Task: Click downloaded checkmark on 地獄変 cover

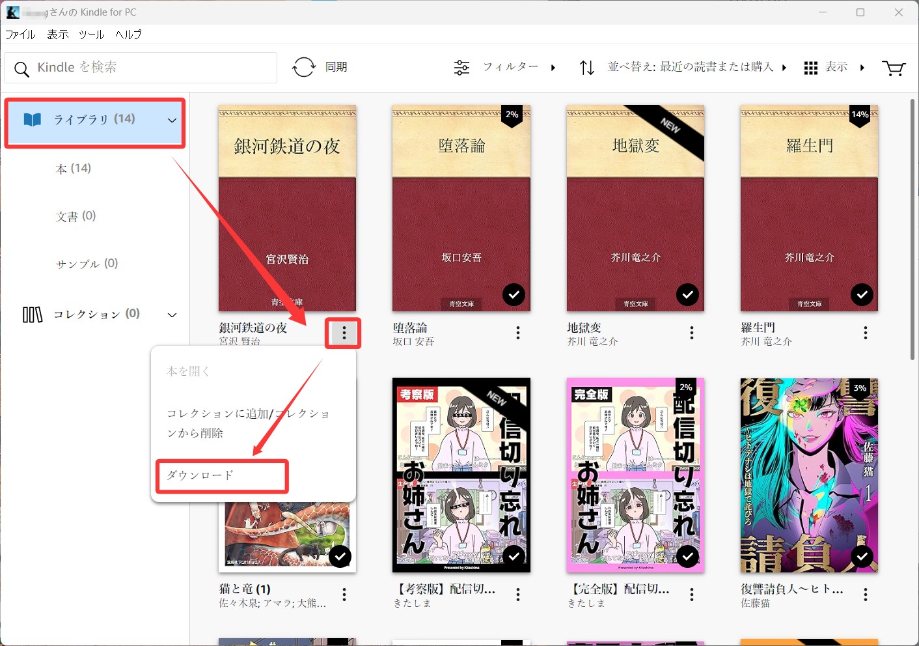Action: pos(687,295)
